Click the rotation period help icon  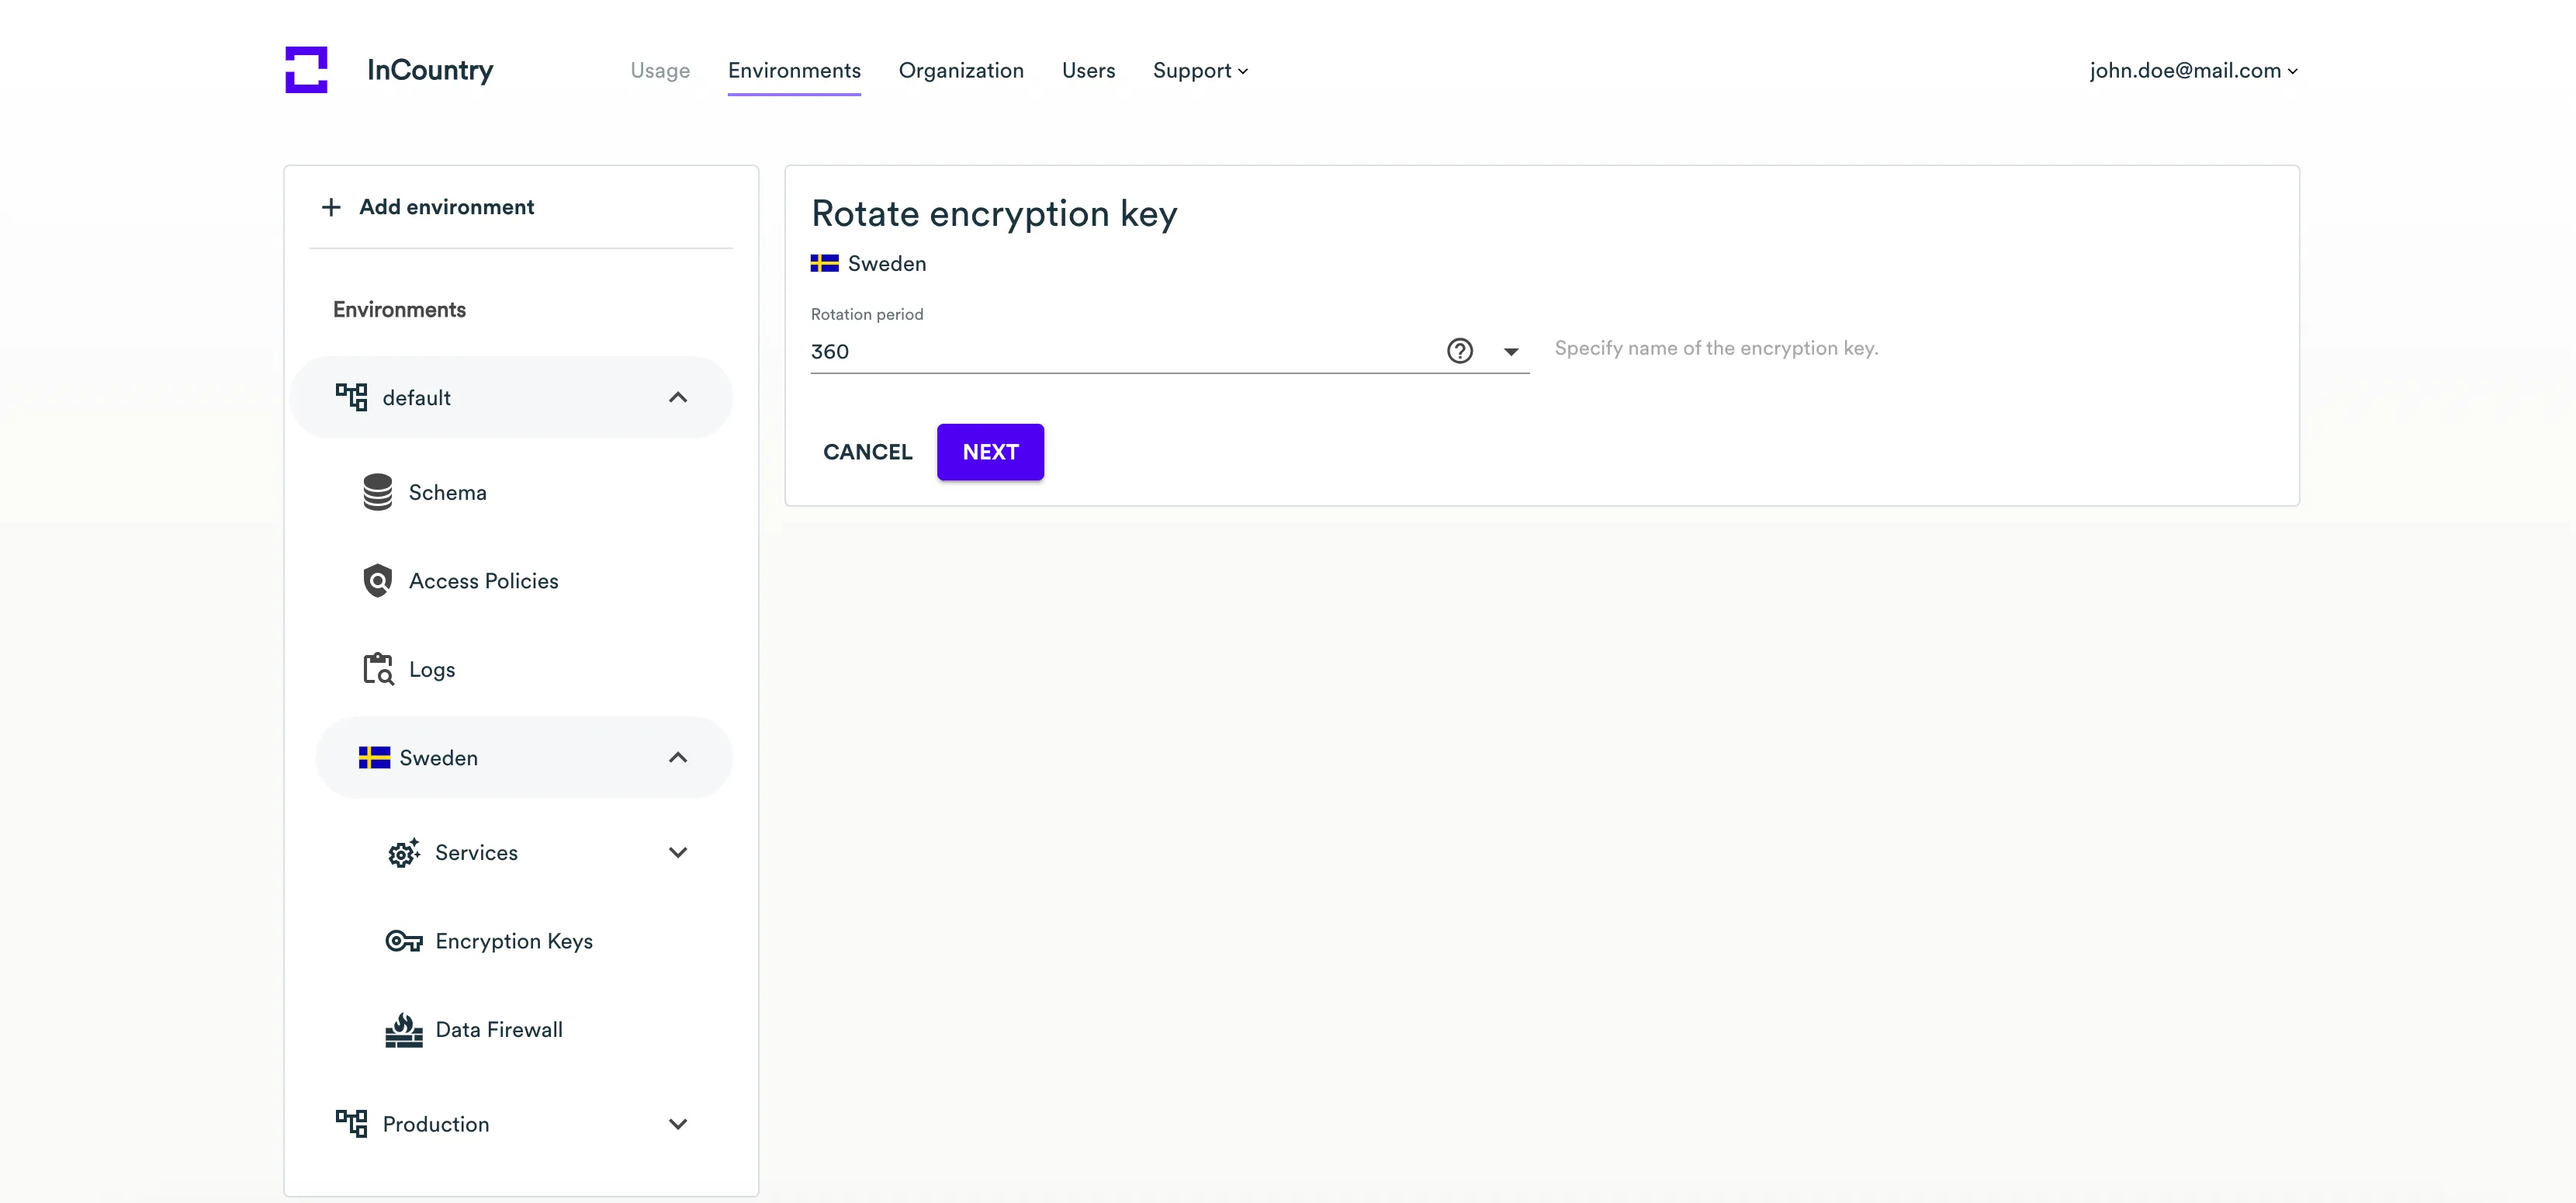coord(1459,351)
